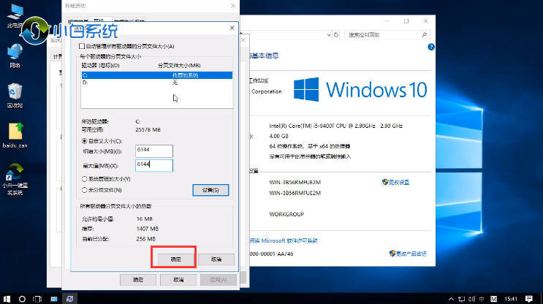The image size is (543, 304).
Task: Open the Xiaobai one-click reinstall shortcut
Action: pyautogui.click(x=15, y=179)
